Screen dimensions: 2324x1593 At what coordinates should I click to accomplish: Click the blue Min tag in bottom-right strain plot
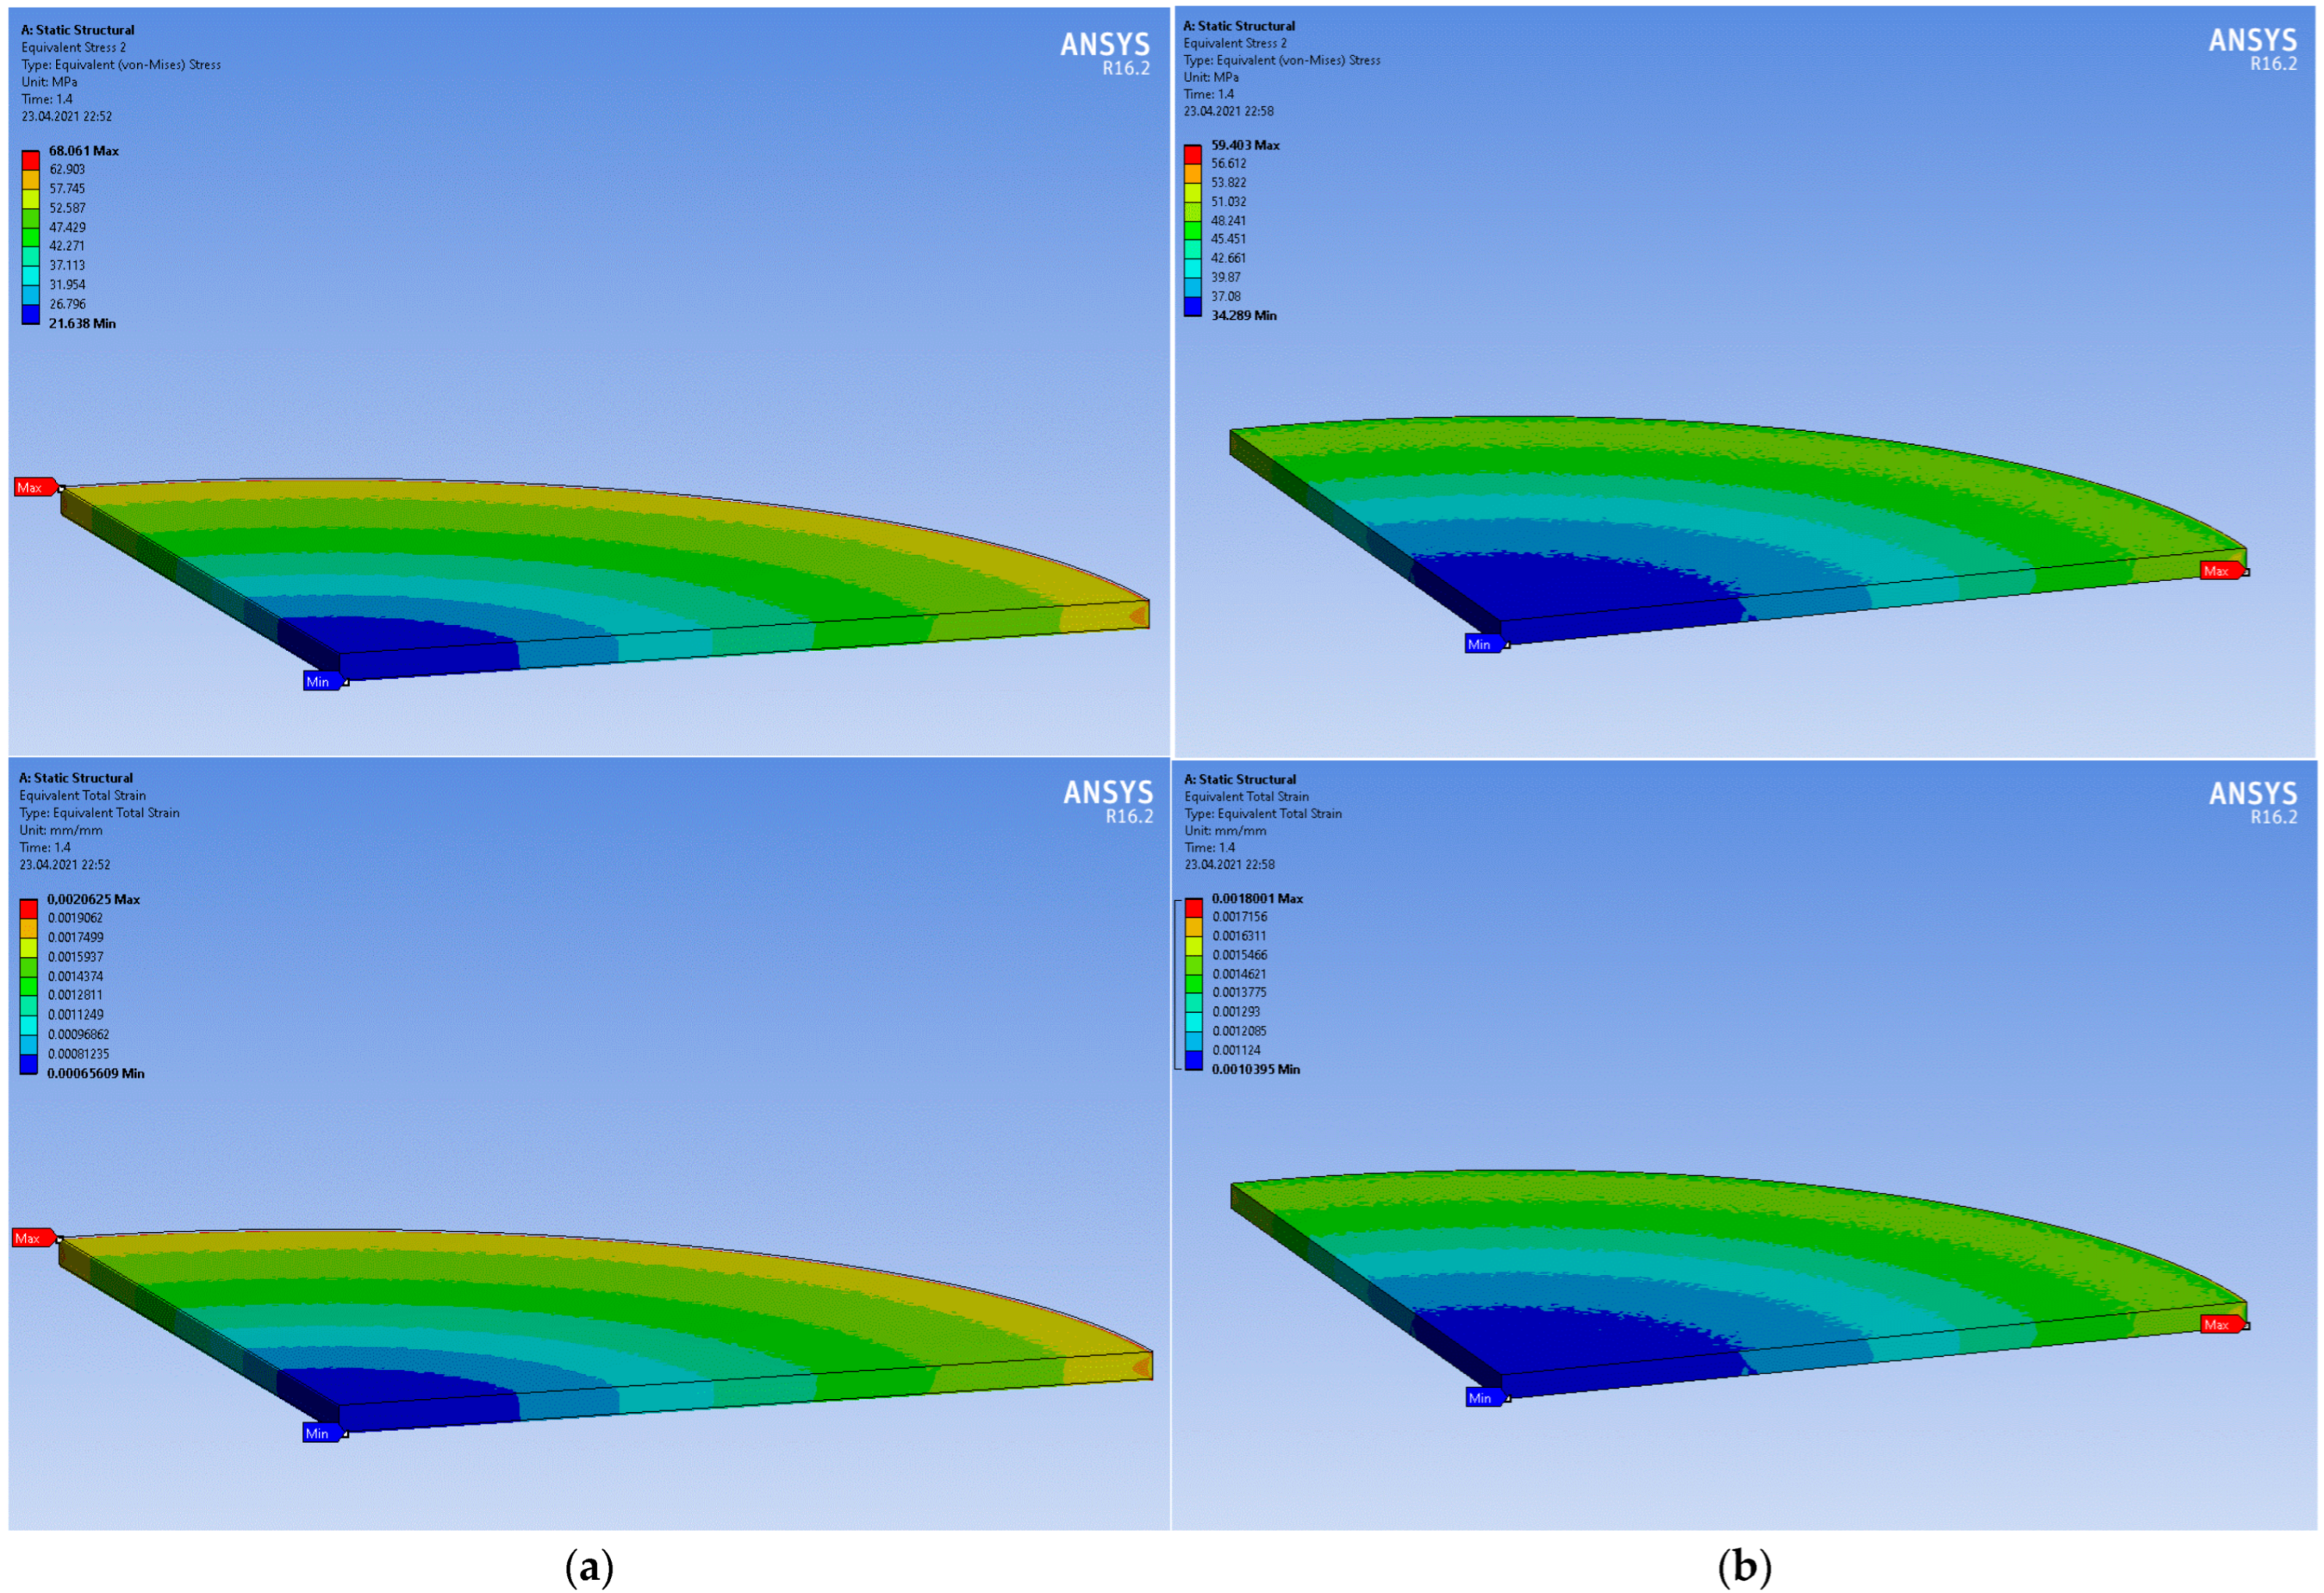(1484, 1398)
